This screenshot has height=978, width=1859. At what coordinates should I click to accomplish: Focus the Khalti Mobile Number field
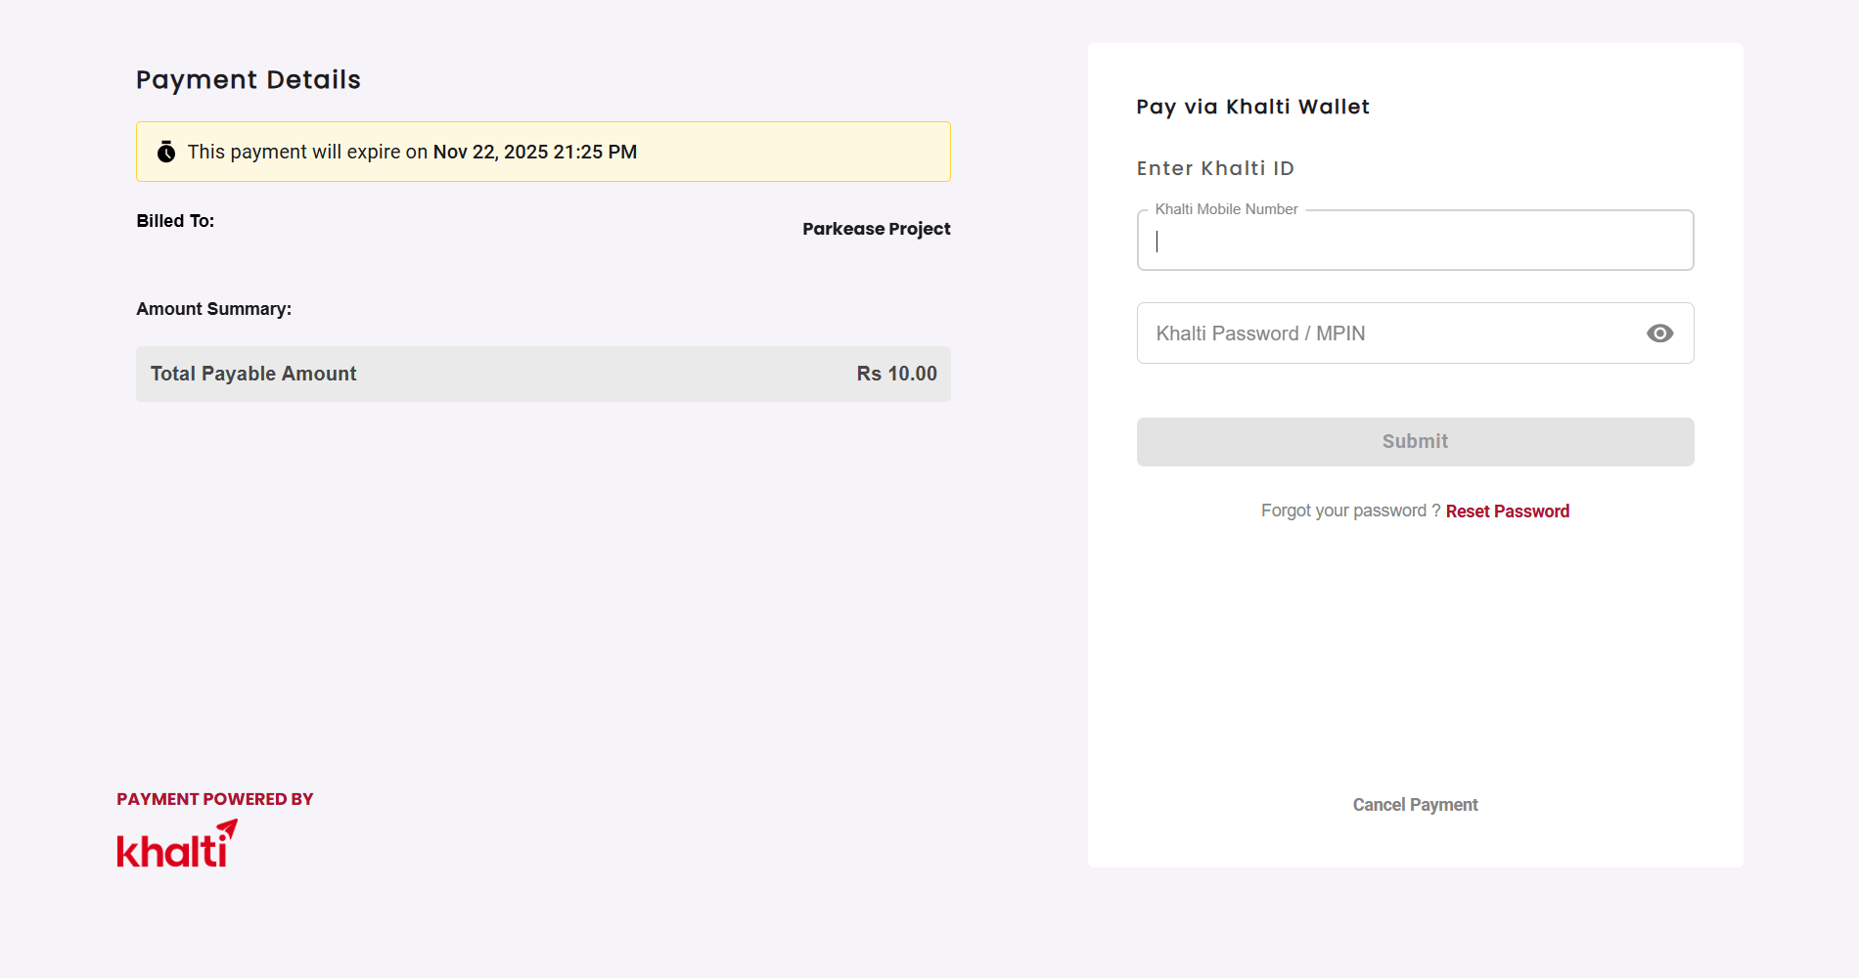click(1414, 242)
